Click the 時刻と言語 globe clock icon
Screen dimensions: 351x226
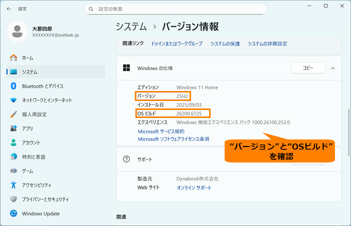pos(14,157)
